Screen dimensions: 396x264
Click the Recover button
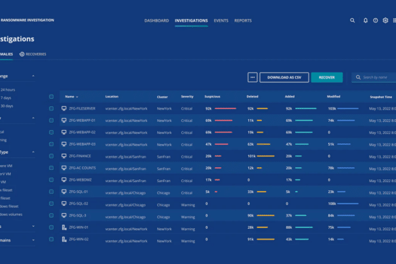(x=327, y=77)
